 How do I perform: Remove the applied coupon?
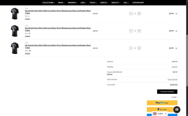(x=110, y=74)
